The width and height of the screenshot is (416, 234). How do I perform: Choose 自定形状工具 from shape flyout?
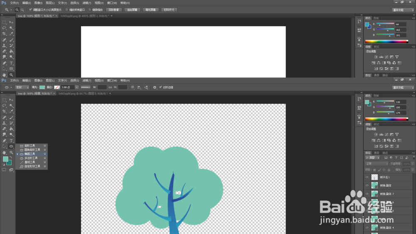pyautogui.click(x=32, y=166)
